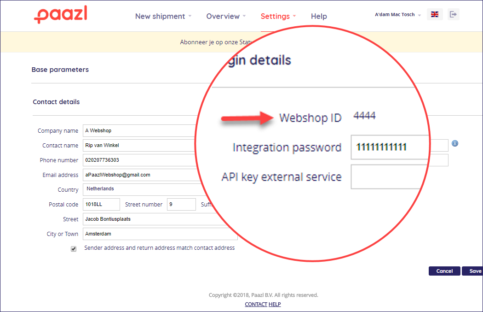Image resolution: width=483 pixels, height=312 pixels.
Task: Click the Street number field
Action: [x=181, y=204]
